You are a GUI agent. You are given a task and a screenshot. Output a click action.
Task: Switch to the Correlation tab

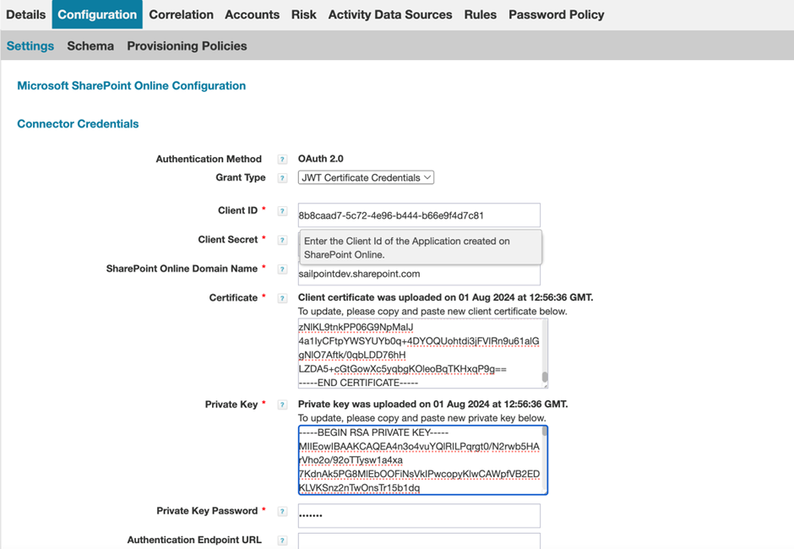click(181, 14)
